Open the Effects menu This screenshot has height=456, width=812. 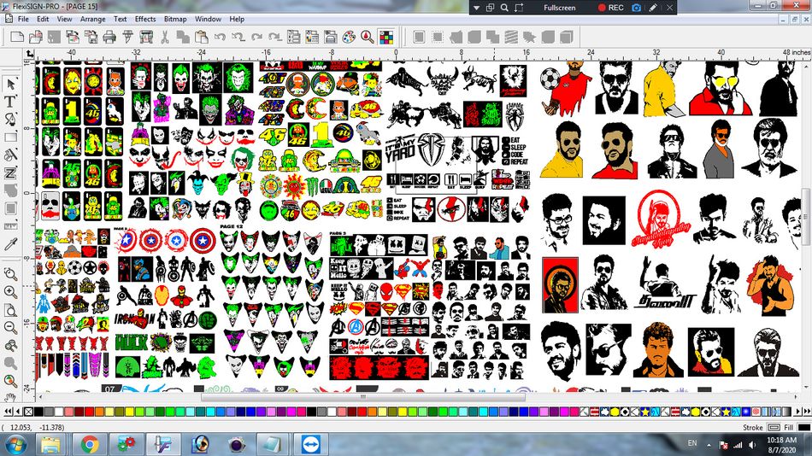pos(145,19)
